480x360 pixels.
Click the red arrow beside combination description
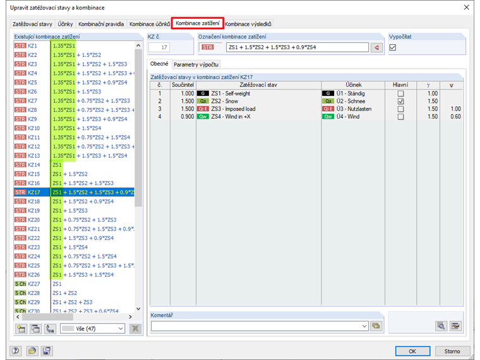(376, 47)
